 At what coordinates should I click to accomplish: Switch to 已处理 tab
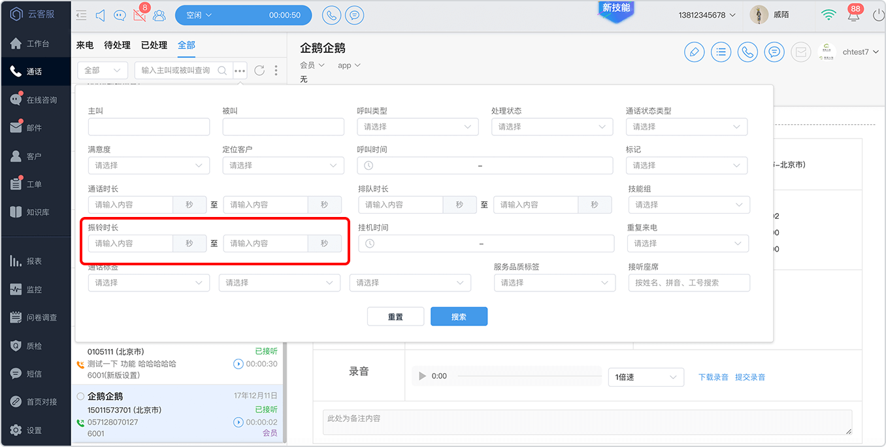[154, 45]
